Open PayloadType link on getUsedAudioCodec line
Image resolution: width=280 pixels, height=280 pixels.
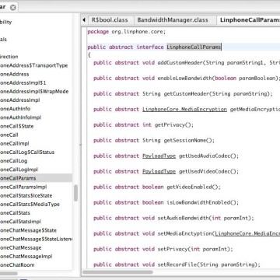click(159, 156)
